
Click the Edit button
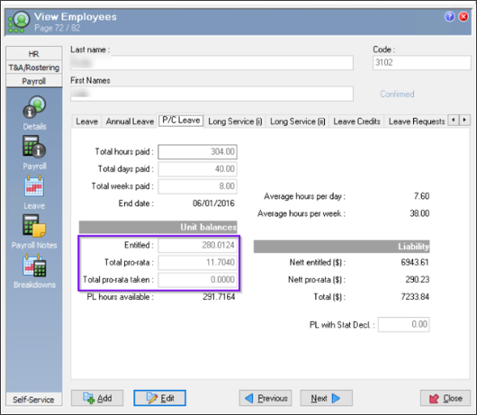tap(159, 398)
